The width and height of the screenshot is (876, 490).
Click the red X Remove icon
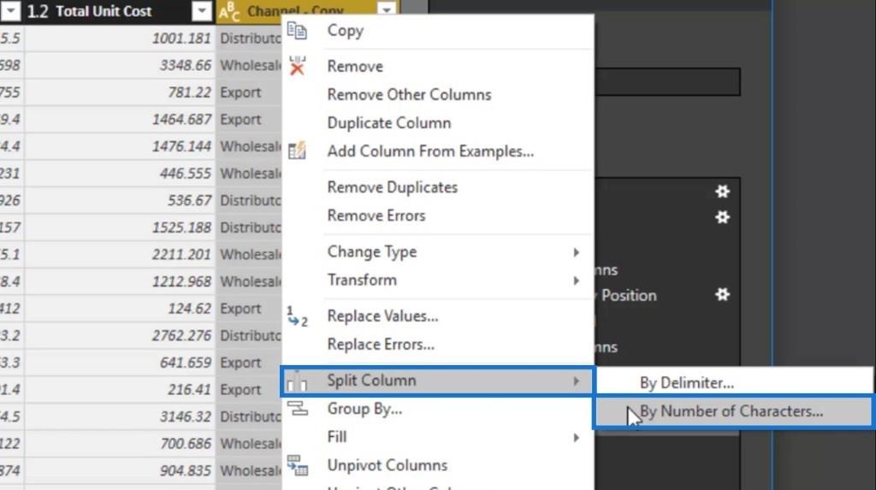click(297, 66)
